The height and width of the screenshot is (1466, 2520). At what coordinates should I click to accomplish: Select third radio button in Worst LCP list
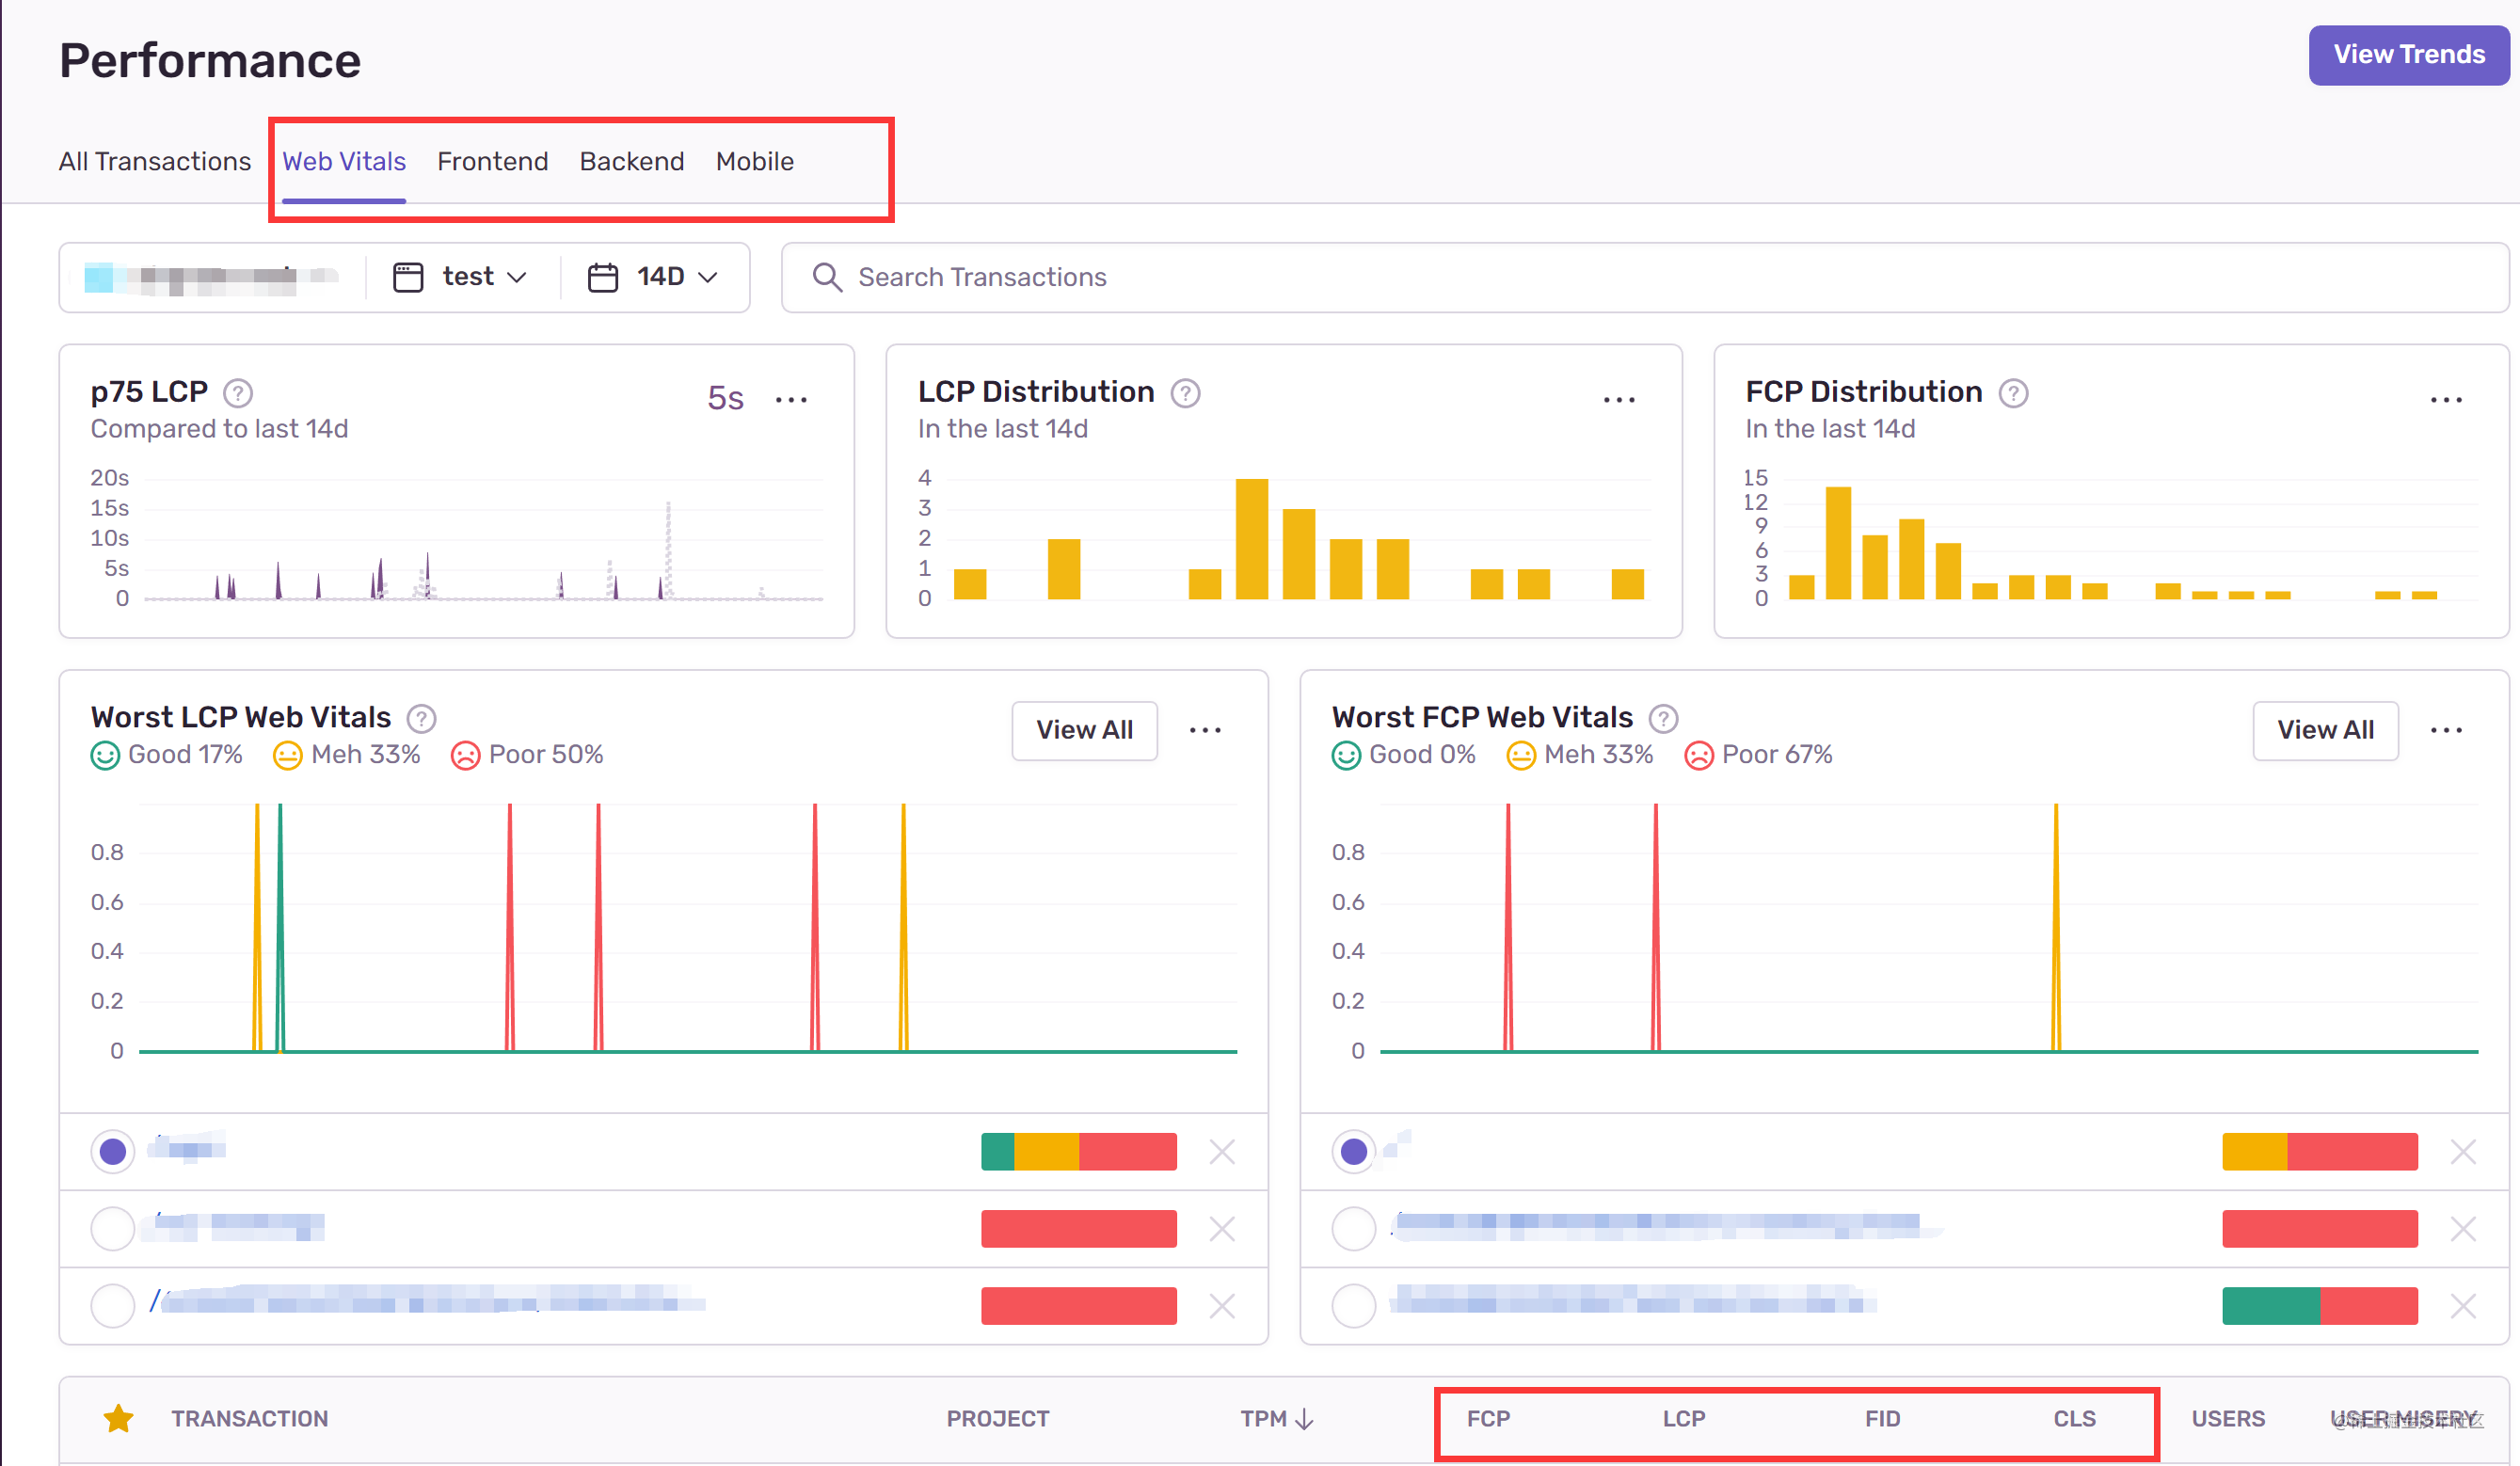tap(113, 1305)
